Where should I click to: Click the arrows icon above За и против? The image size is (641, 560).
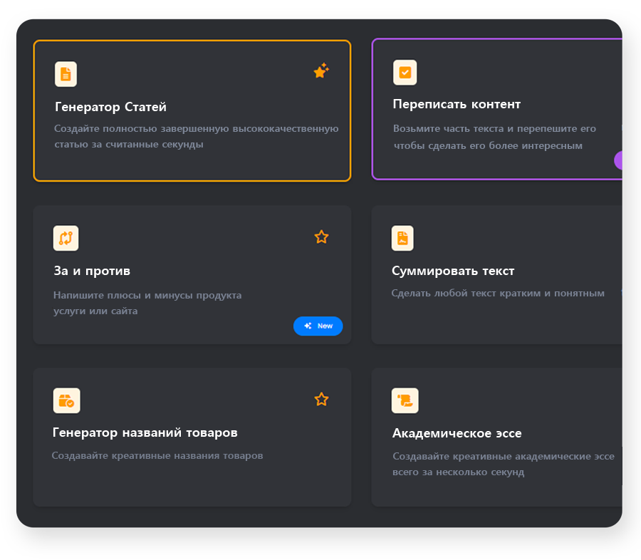click(x=66, y=238)
